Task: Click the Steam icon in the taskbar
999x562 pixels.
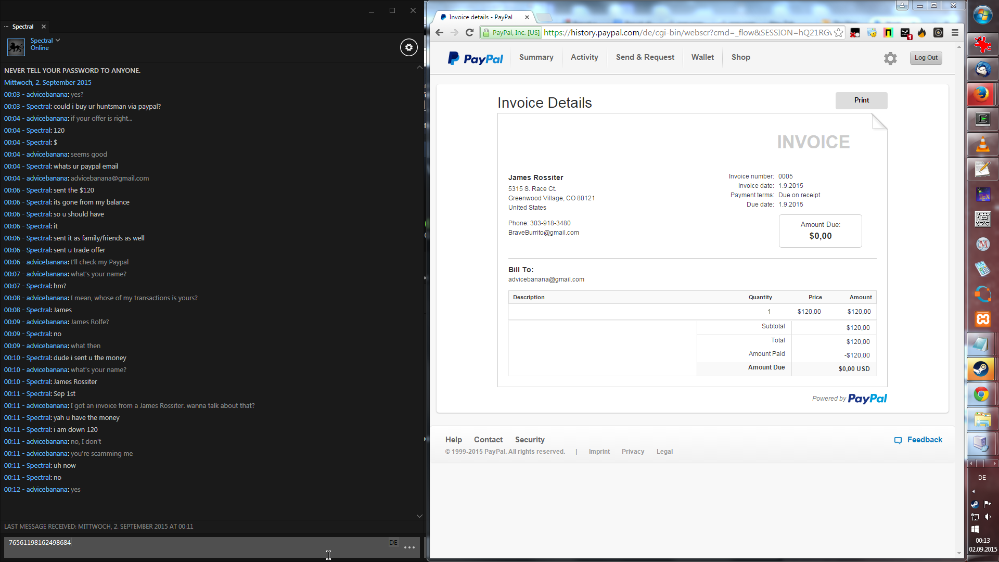Action: click(982, 369)
